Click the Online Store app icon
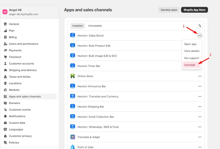 (73, 76)
